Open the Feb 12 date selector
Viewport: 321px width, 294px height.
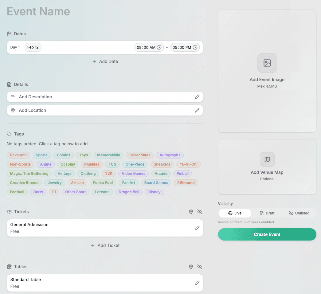(x=33, y=47)
